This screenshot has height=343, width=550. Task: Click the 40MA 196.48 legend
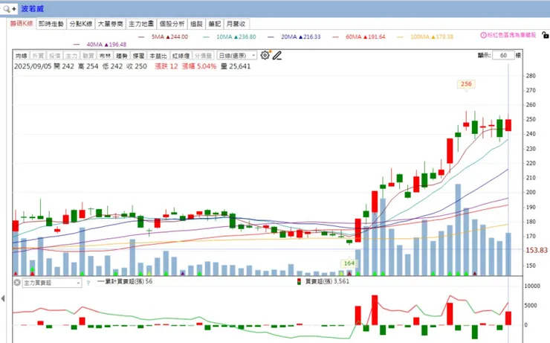tap(100, 45)
